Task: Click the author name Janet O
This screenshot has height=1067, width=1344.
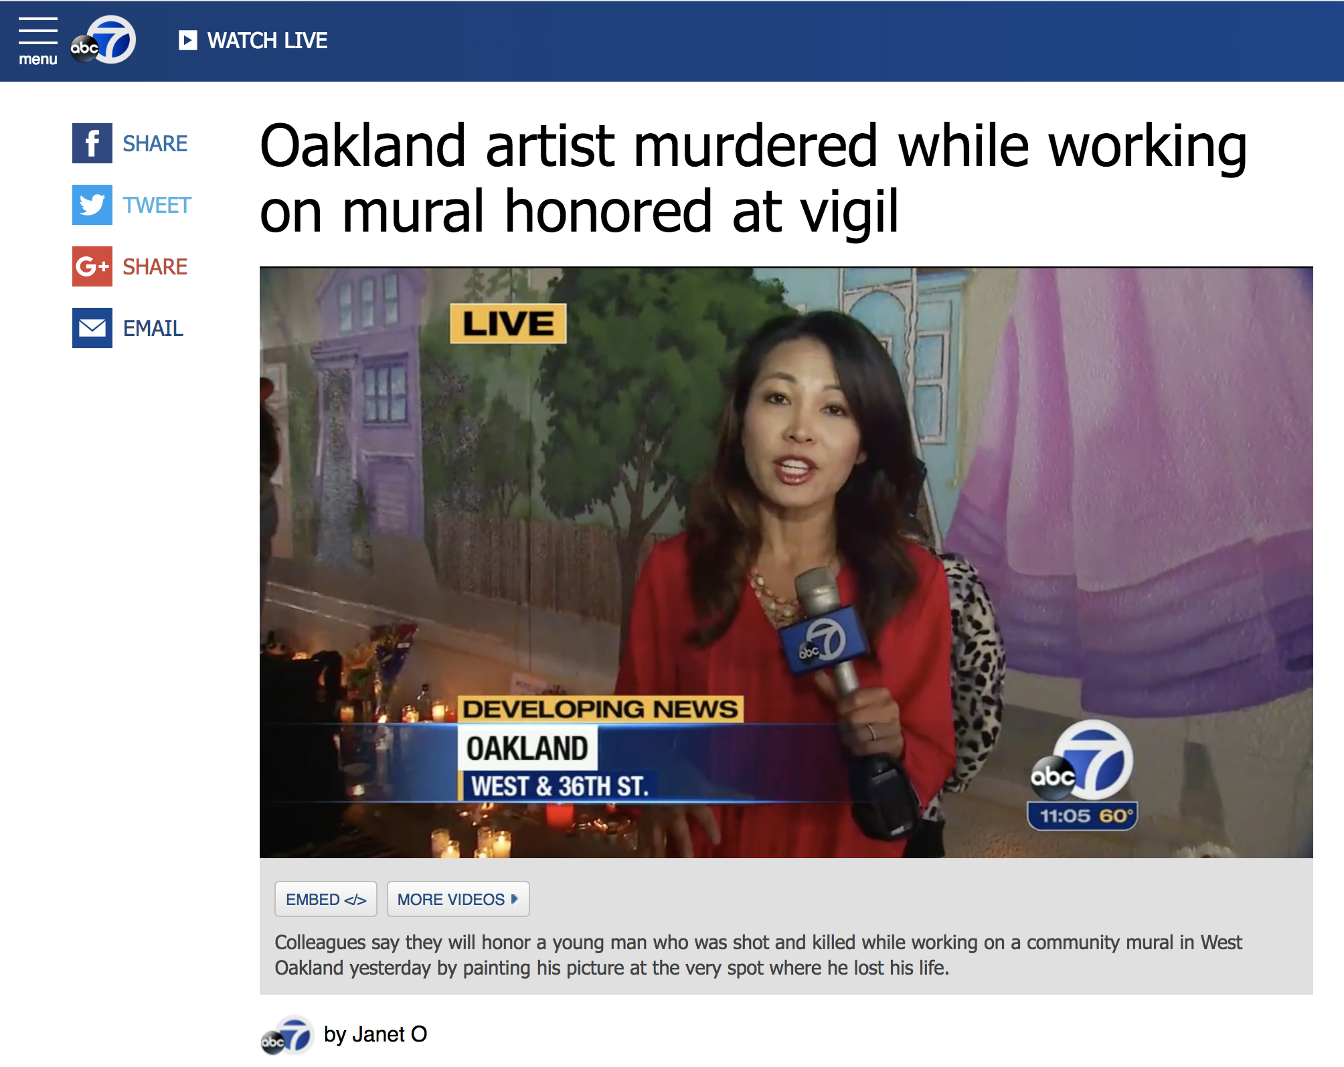Action: tap(390, 1034)
